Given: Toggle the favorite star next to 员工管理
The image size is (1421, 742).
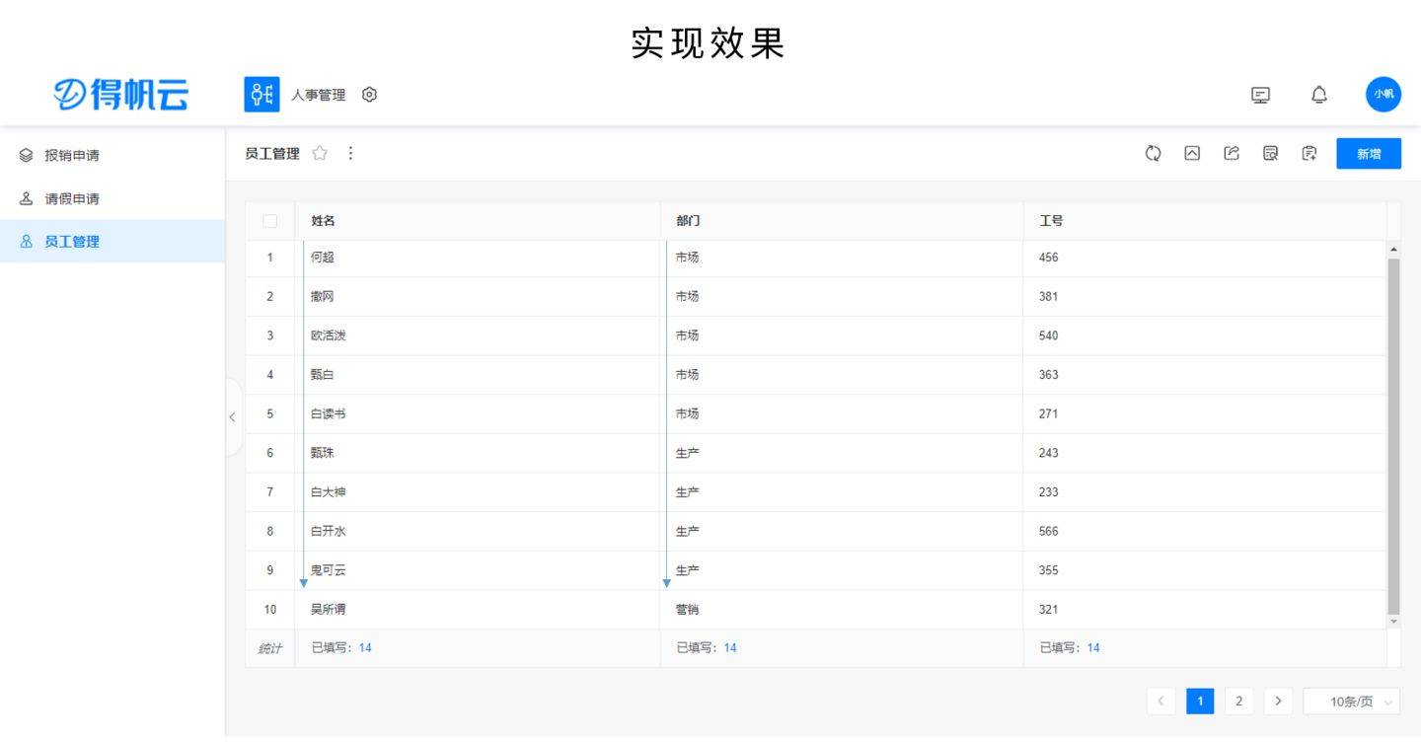Looking at the screenshot, I should point(319,153).
